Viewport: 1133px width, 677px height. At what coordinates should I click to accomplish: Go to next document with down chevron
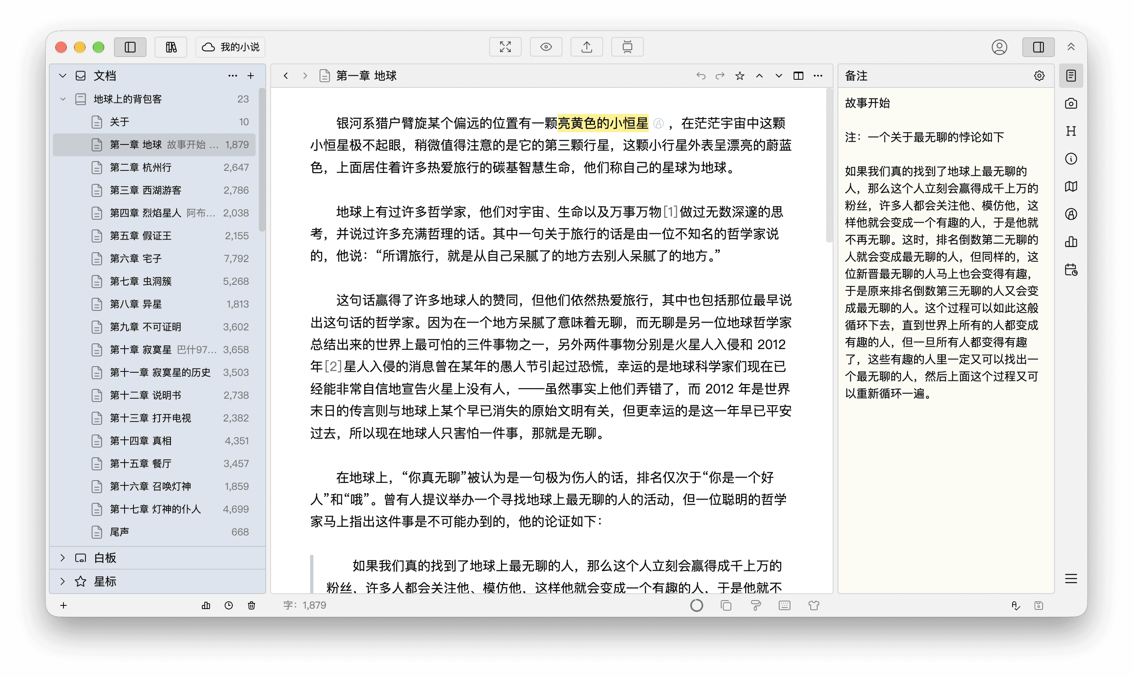coord(779,76)
